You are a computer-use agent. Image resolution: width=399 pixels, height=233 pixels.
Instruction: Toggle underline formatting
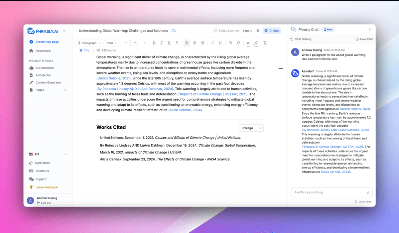169,43
